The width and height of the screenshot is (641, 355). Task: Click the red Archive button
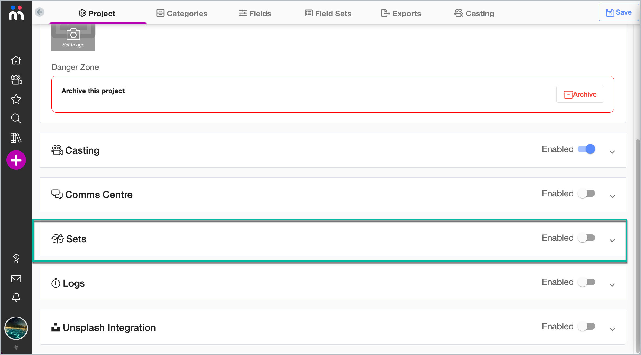point(580,94)
